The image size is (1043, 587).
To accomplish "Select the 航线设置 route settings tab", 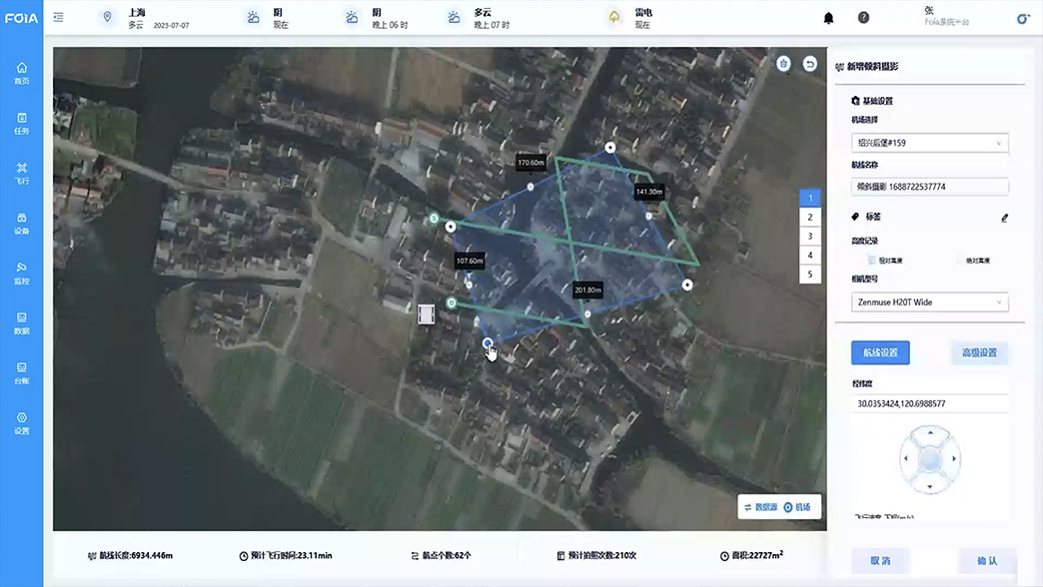I will pos(880,352).
